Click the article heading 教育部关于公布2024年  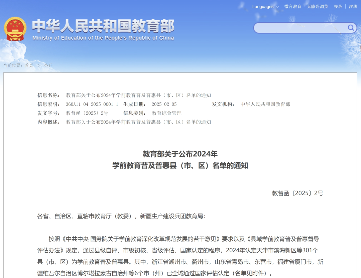(x=180, y=154)
